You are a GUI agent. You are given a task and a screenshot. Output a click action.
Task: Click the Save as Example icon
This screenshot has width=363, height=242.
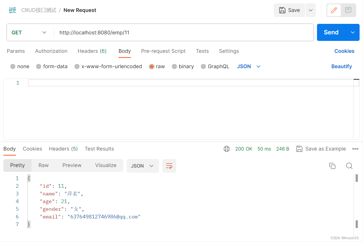[x=299, y=149]
